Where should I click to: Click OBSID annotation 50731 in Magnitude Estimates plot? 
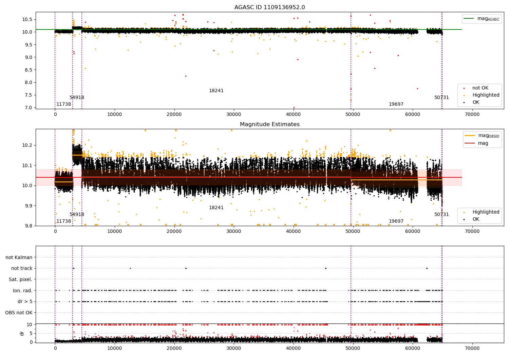pos(441,215)
